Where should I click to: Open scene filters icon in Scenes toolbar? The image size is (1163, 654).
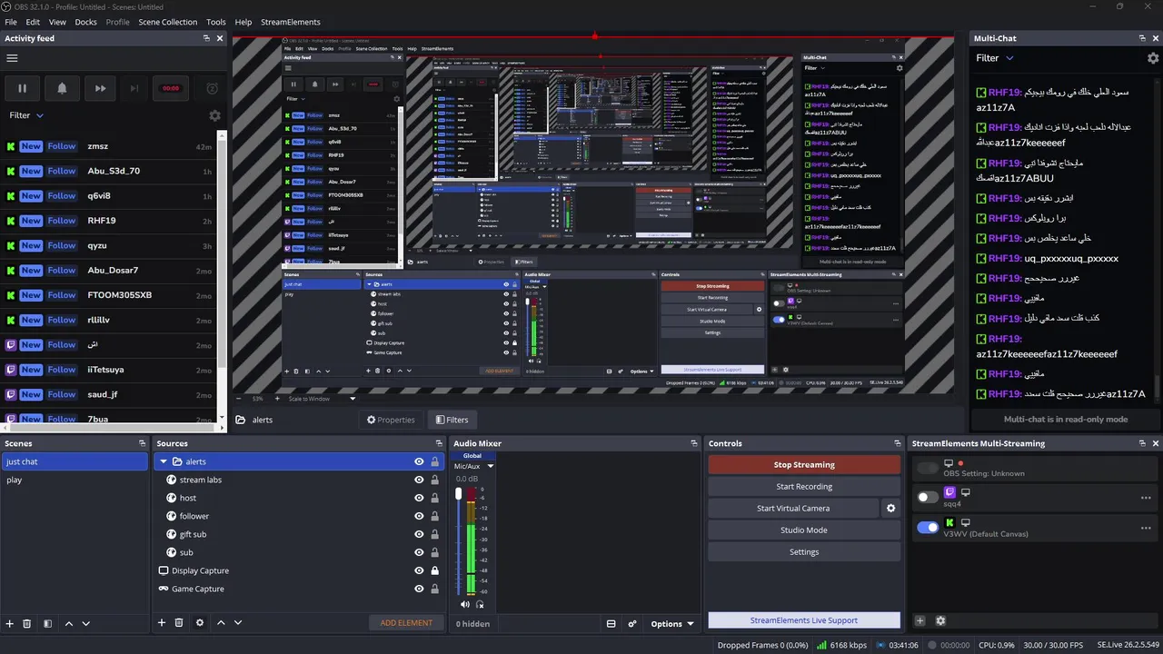point(47,623)
